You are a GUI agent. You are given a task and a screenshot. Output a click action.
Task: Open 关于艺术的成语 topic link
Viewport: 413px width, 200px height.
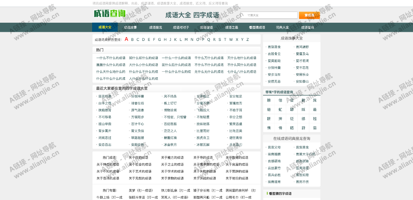pyautogui.click(x=140, y=171)
